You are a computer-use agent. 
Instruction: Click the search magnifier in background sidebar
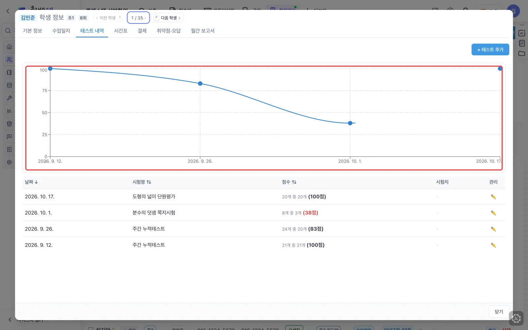(x=8, y=31)
